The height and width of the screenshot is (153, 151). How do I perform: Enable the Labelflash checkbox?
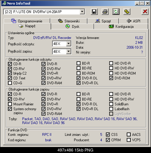coord(111,109)
